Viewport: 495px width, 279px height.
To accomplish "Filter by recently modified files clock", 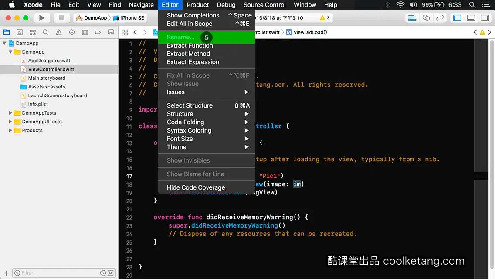I will coord(103,273).
